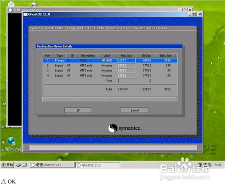
Task: Click the OK button in Destination Drive Details
Action: tap(78, 110)
